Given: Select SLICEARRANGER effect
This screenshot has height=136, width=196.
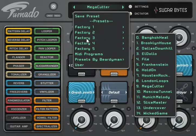Looking at the screenshot, I should pos(47,66).
